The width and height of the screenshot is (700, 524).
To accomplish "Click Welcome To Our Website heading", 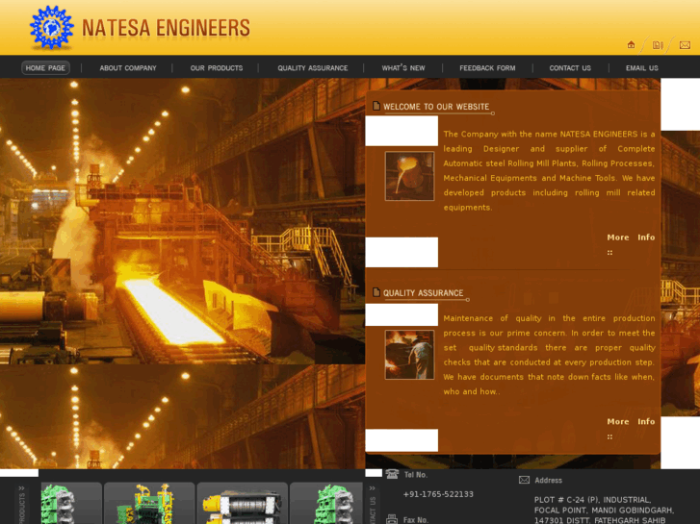I will (436, 107).
